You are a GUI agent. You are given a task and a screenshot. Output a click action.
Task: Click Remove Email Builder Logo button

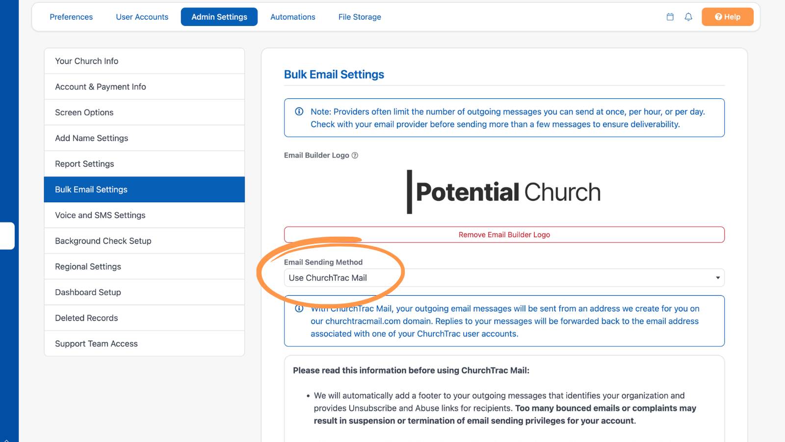504,235
